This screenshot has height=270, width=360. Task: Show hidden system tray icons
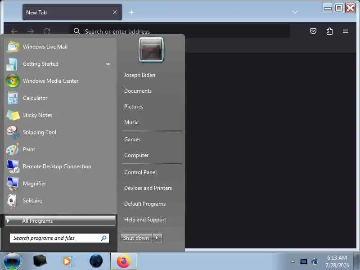[x=293, y=261]
